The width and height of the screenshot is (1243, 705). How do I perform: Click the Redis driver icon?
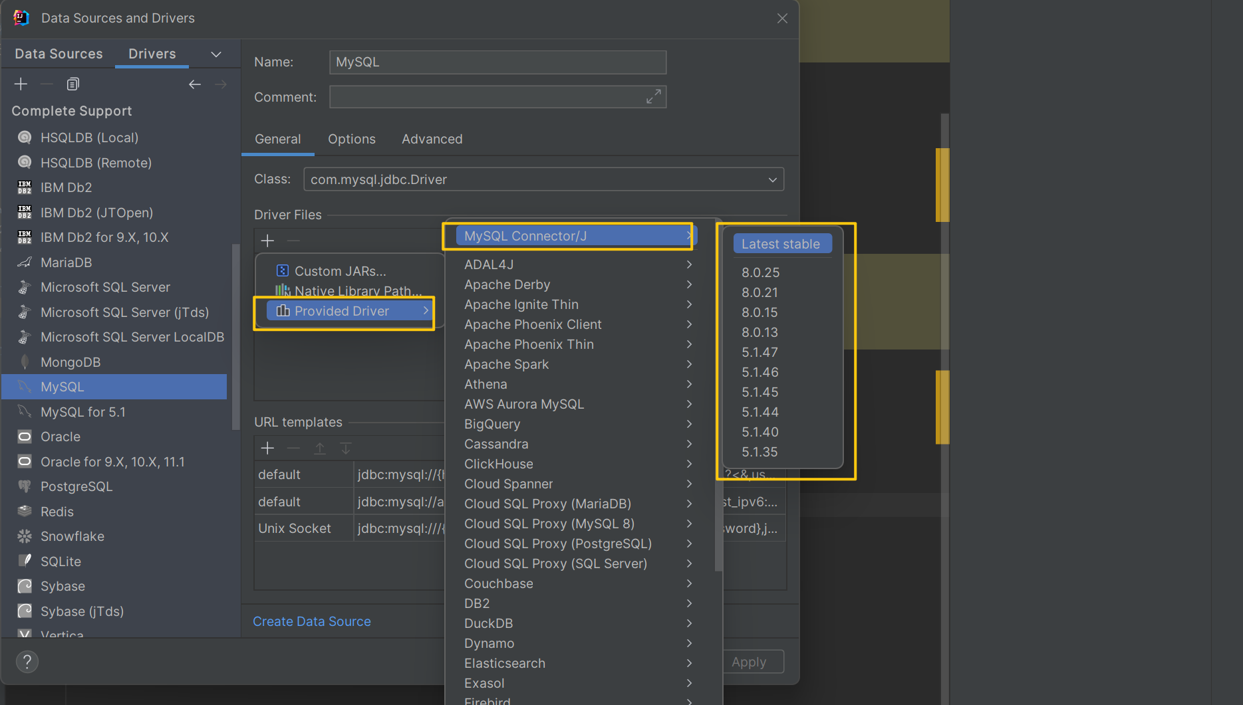click(x=25, y=512)
